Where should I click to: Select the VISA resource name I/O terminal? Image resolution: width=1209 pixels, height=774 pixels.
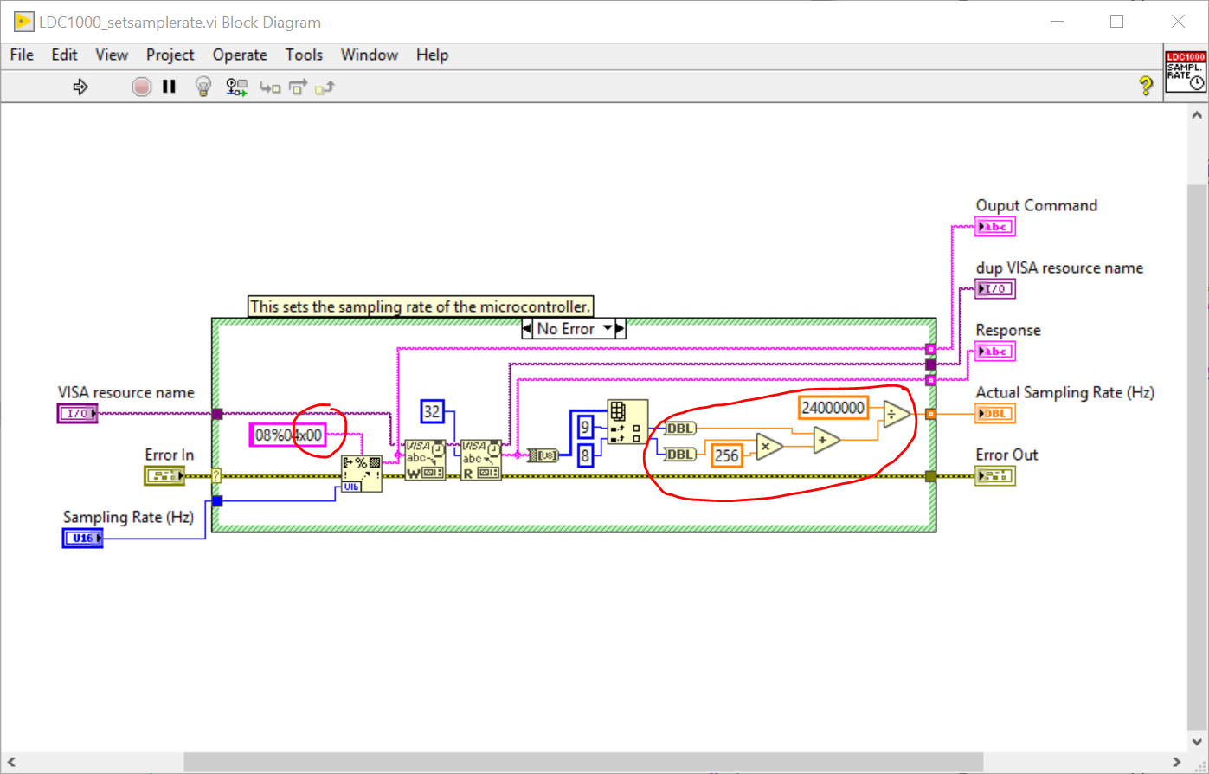[x=78, y=414]
